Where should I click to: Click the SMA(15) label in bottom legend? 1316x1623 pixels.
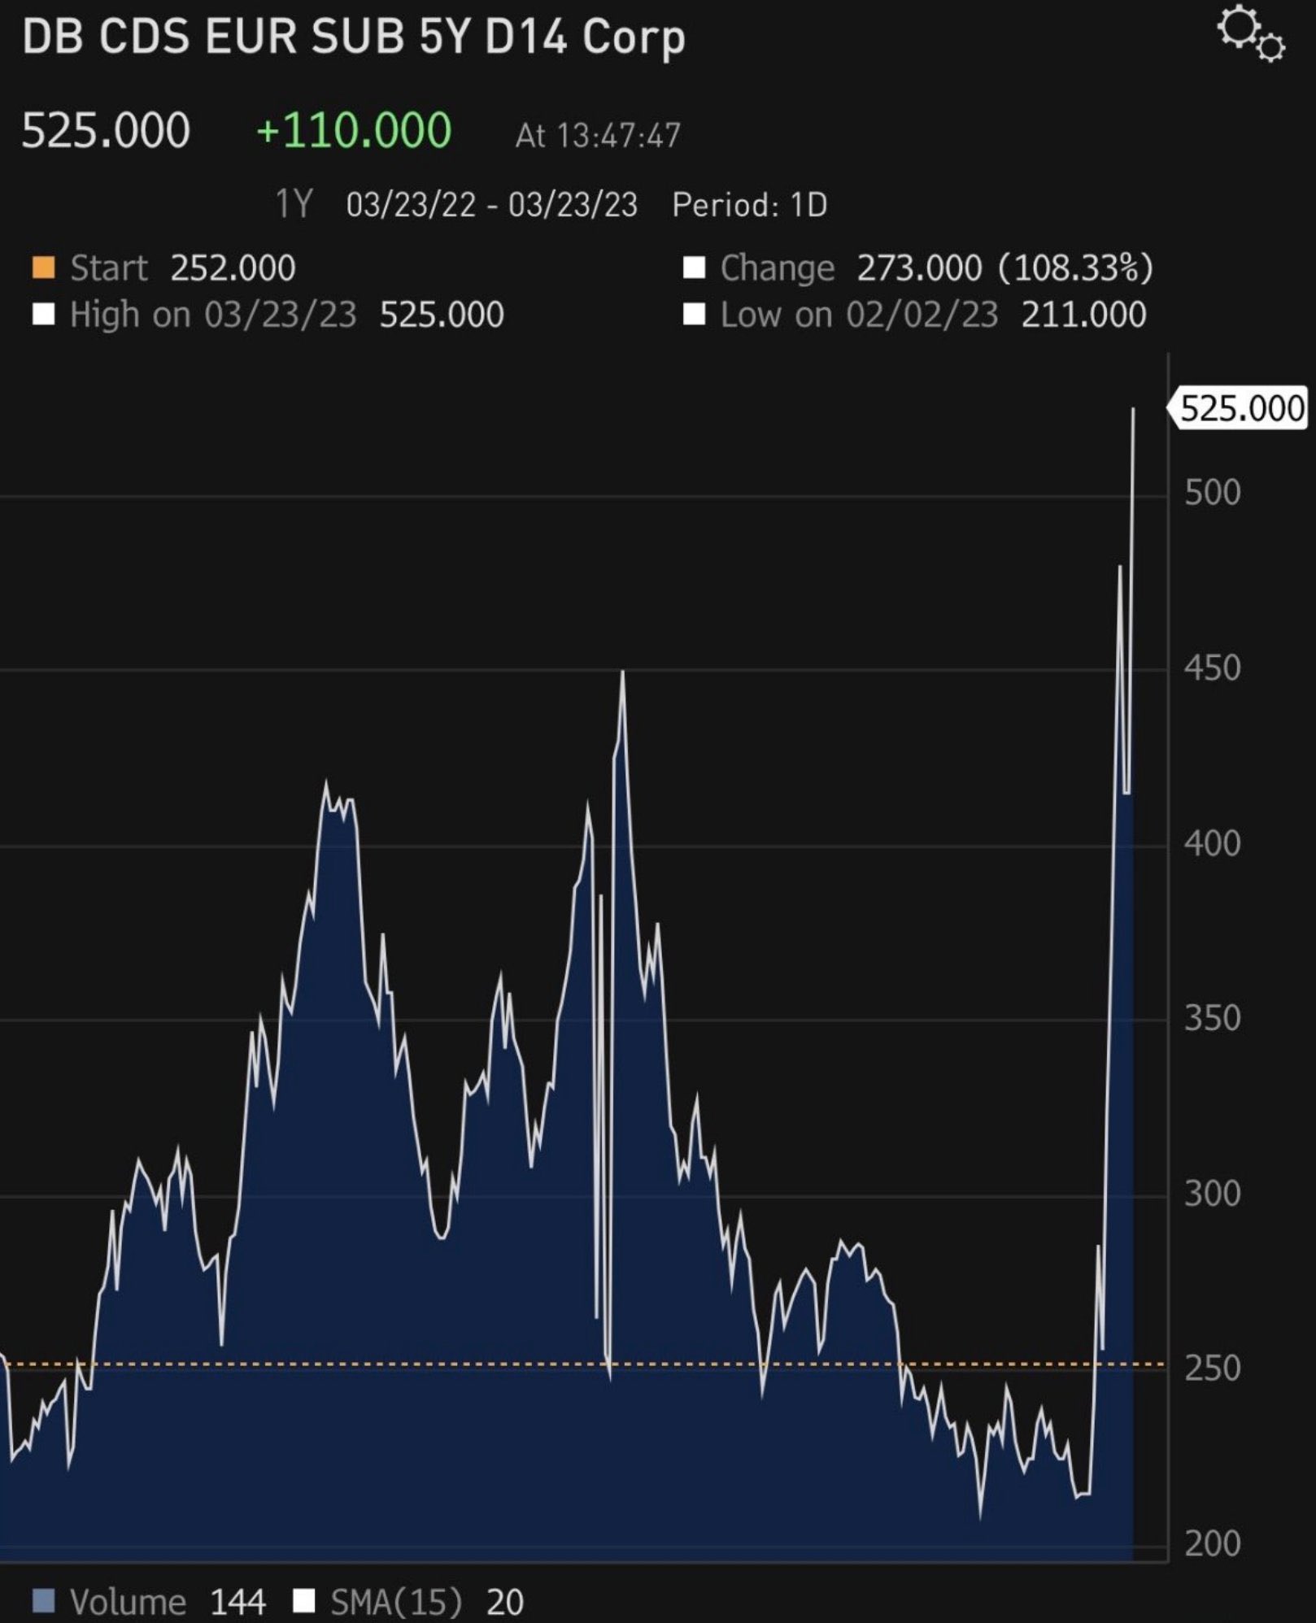(396, 1603)
